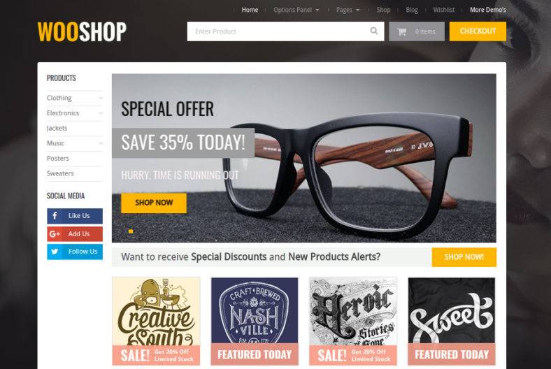This screenshot has width=551, height=369.
Task: Open the Options Panel dropdown menu
Action: [296, 10]
